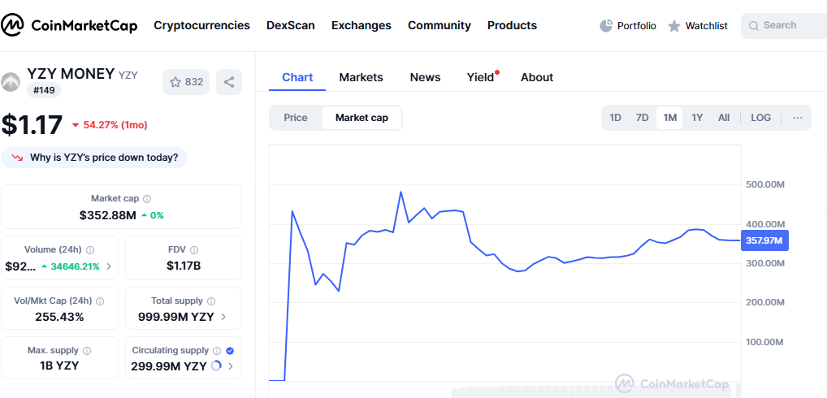
Task: Toggle LOG scale on chart
Action: (760, 118)
